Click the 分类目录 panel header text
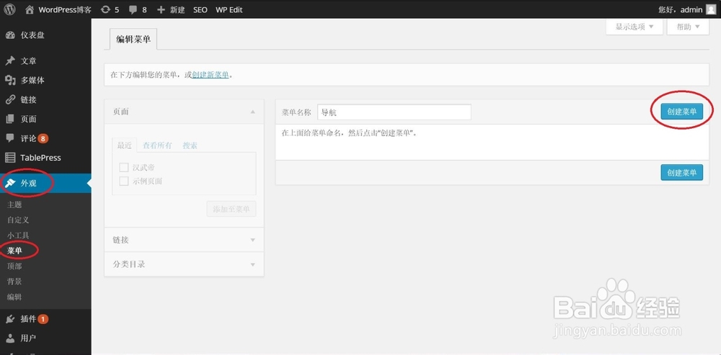The height and width of the screenshot is (355, 721). (x=129, y=264)
